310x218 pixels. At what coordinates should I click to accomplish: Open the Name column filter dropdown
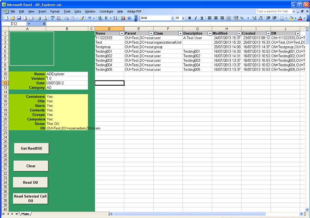point(122,33)
